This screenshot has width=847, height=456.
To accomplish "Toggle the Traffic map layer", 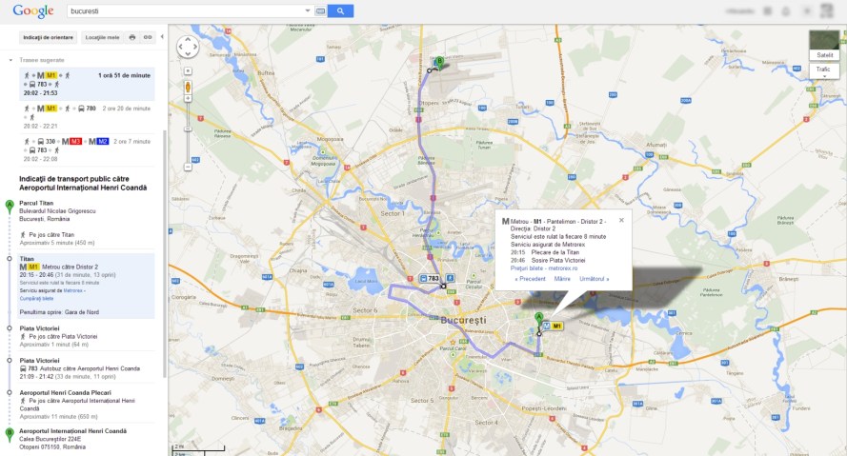I will [x=823, y=70].
